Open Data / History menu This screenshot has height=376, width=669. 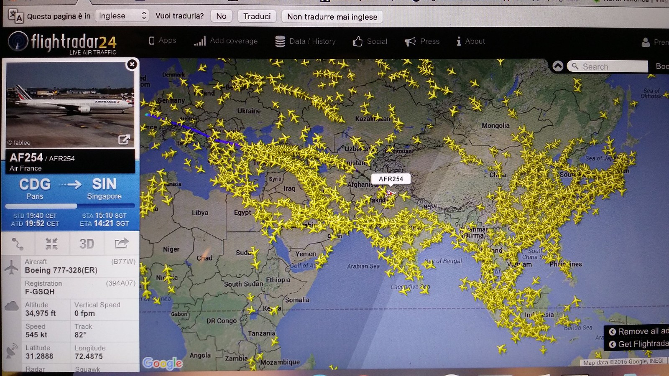point(305,41)
